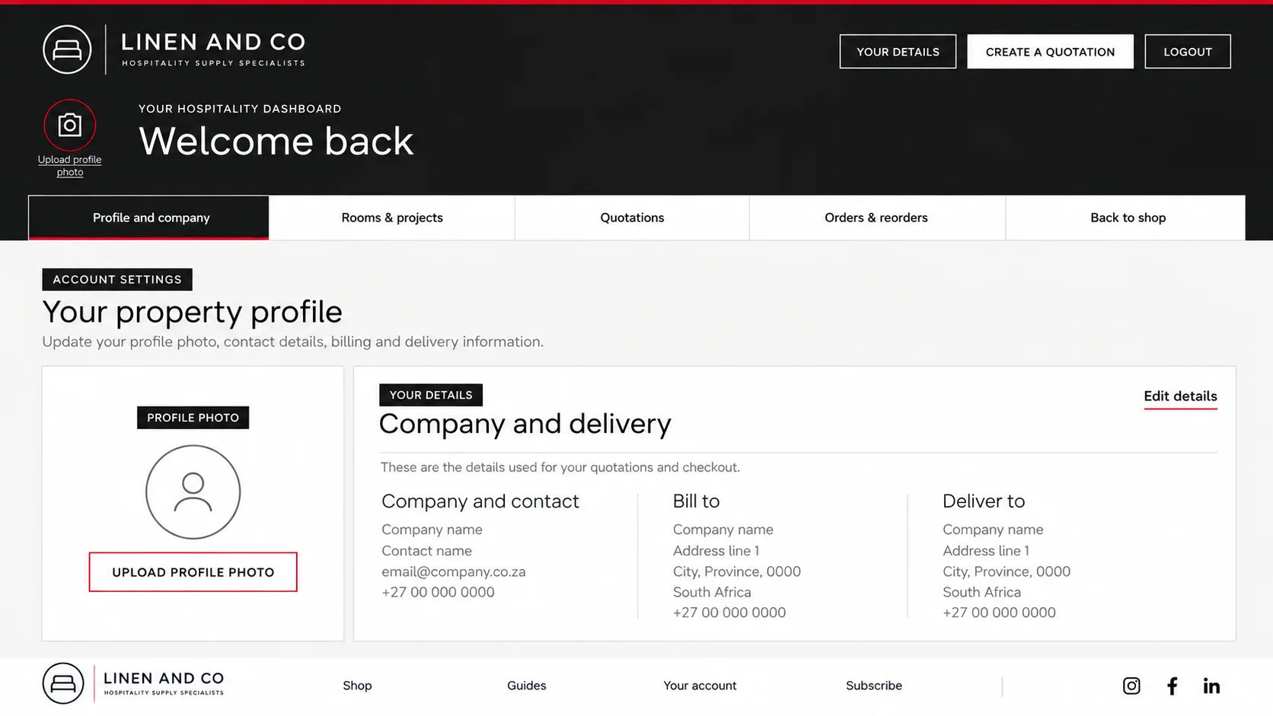Viewport: 1273px width, 716px height.
Task: Click Contact name under Company and contact
Action: coord(426,551)
